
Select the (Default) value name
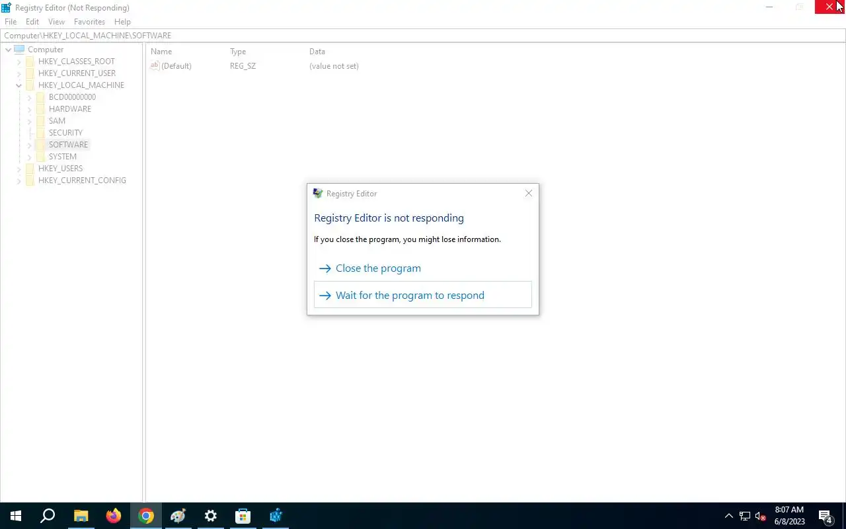(176, 66)
